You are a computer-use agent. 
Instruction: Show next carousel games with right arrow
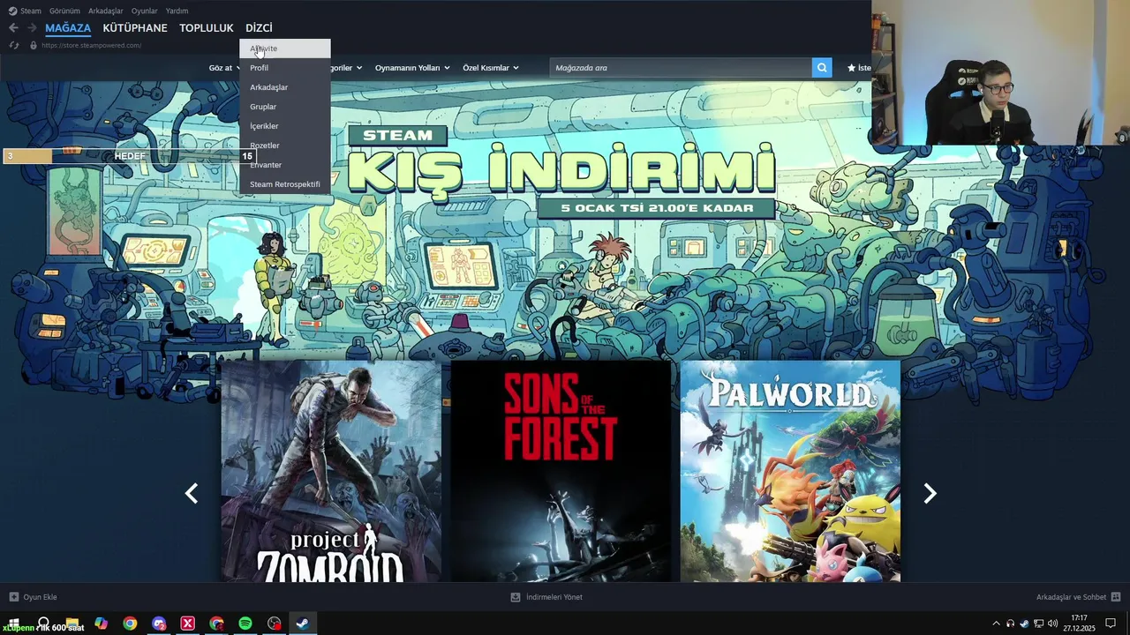coord(930,493)
